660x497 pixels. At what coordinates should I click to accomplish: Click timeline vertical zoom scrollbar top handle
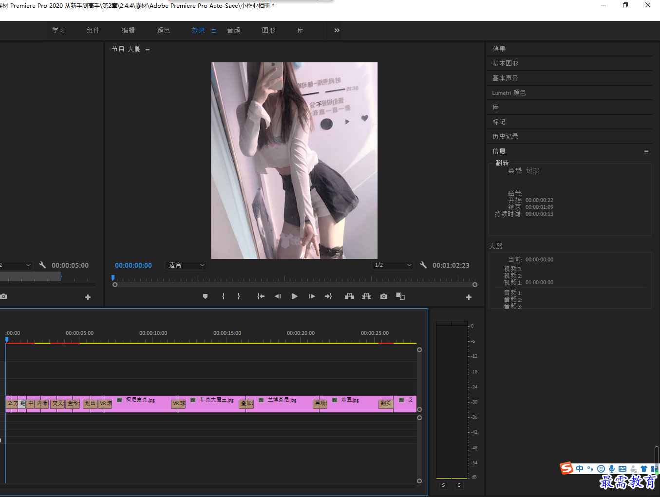tap(419, 350)
